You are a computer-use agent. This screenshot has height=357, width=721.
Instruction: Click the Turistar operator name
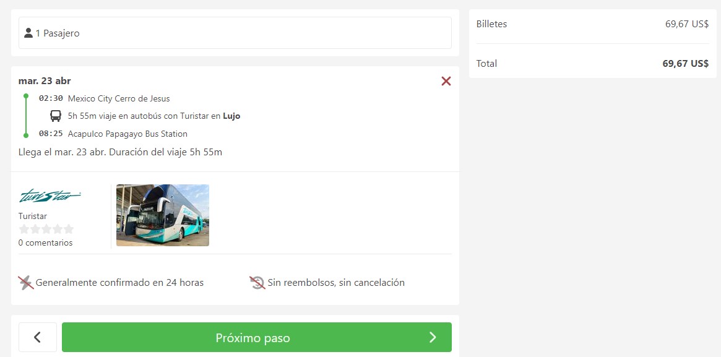coord(33,216)
